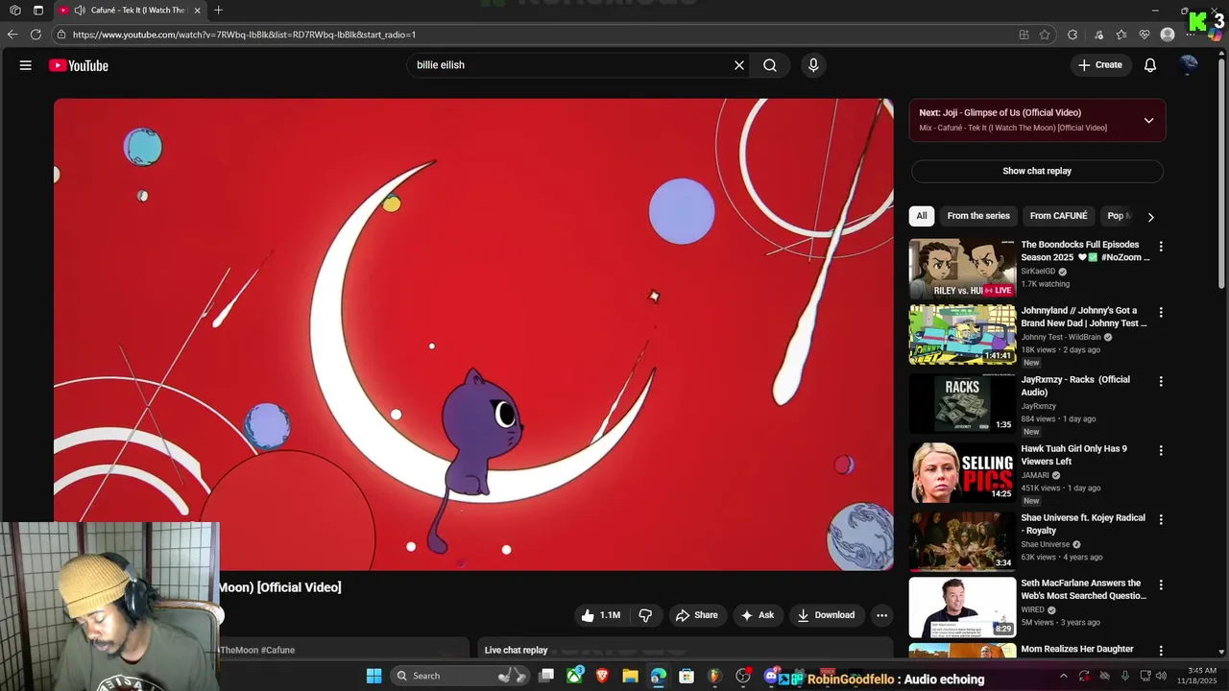Screen dimensions: 1229x691
Task: Open options for Hawk Tuah Girl video
Action: click(1161, 450)
